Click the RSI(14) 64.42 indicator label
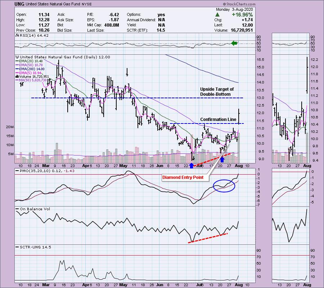Viewport: 324px width, 288px height. coord(34,36)
